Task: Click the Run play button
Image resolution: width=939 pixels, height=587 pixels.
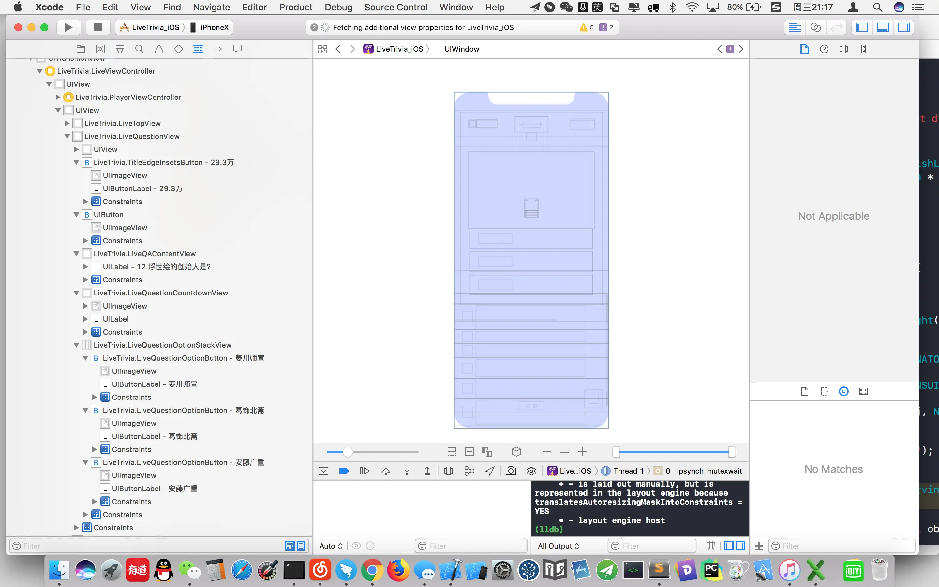Action: (x=68, y=27)
